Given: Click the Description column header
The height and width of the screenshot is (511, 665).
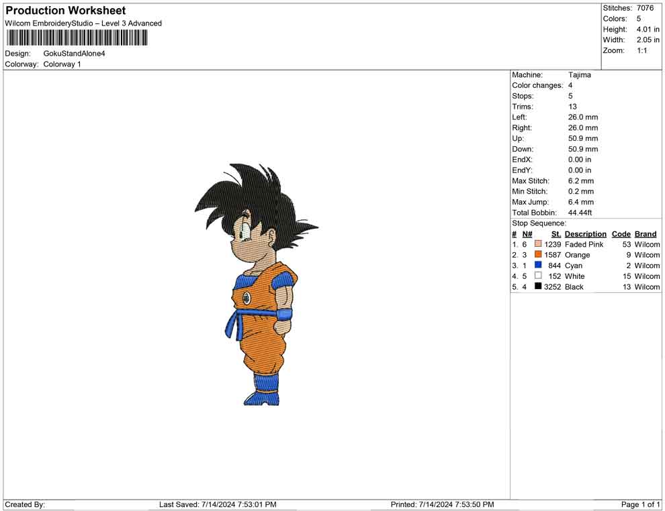Looking at the screenshot, I should 585,233.
